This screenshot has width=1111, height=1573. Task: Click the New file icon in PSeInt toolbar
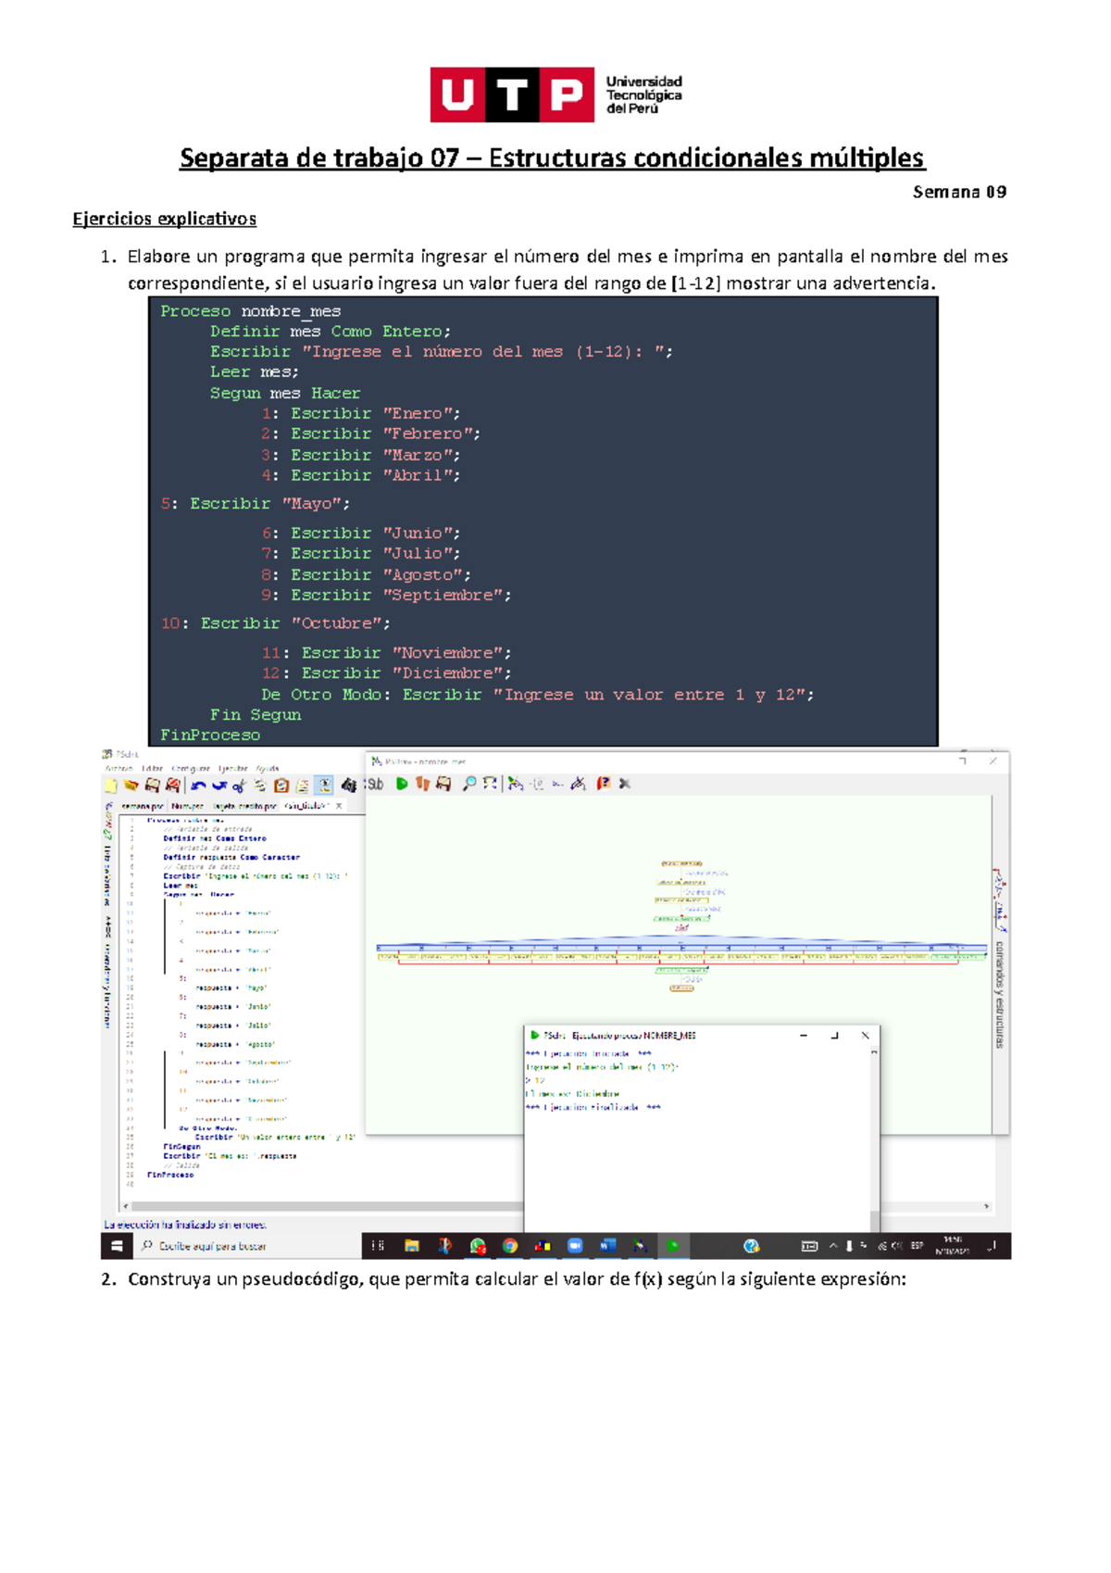(x=111, y=786)
